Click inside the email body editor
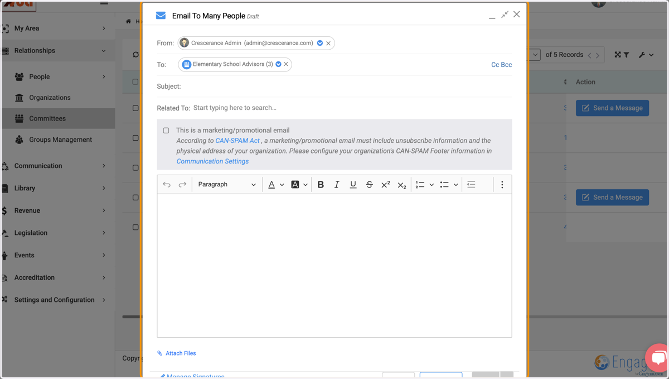Viewport: 669px width, 379px height. (334, 266)
